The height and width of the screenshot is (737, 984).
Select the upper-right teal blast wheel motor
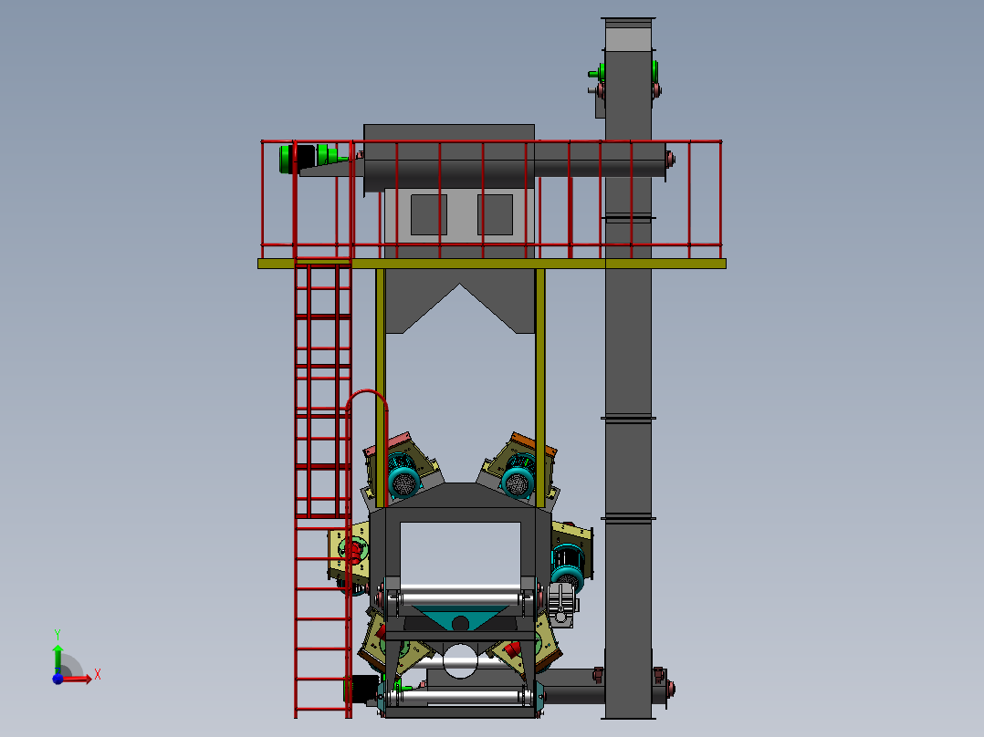pyautogui.click(x=518, y=481)
